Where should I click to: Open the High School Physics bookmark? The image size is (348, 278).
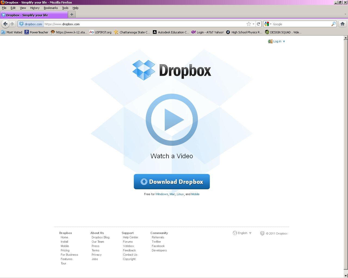click(244, 32)
